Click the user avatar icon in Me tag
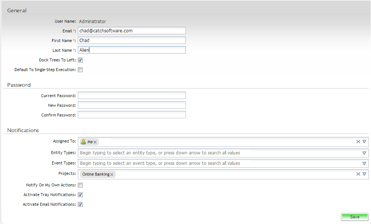 (x=83, y=142)
